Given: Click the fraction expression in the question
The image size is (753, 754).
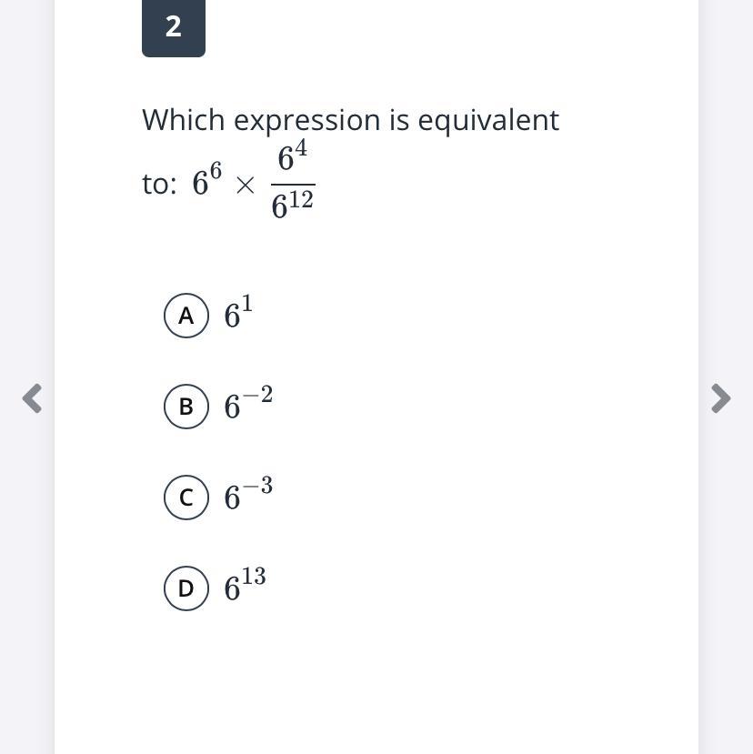Looking at the screenshot, I should pos(293,182).
